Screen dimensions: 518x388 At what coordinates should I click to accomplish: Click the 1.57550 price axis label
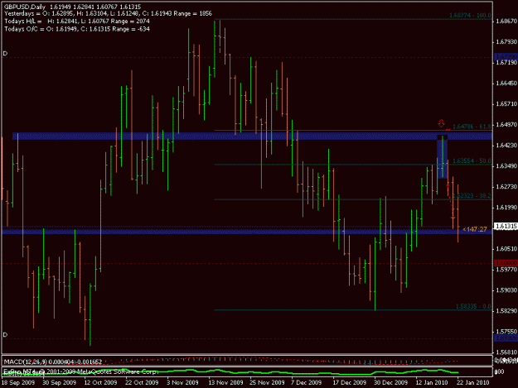pyautogui.click(x=506, y=332)
